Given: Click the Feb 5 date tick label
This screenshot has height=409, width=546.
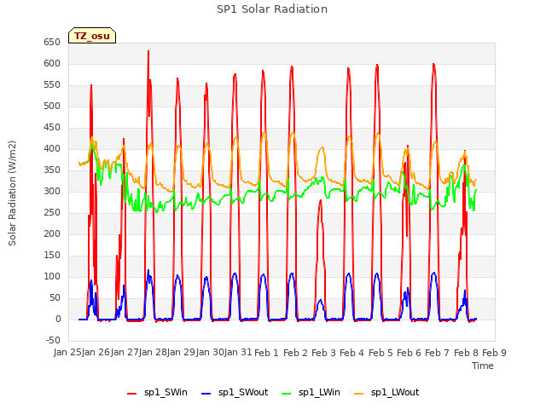Looking at the screenshot, I should [x=380, y=353].
